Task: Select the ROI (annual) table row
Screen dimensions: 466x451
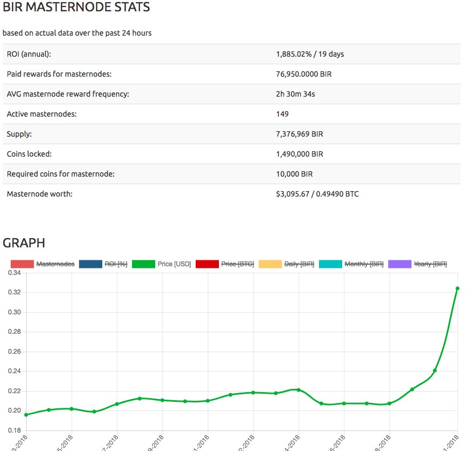Action: [x=232, y=53]
